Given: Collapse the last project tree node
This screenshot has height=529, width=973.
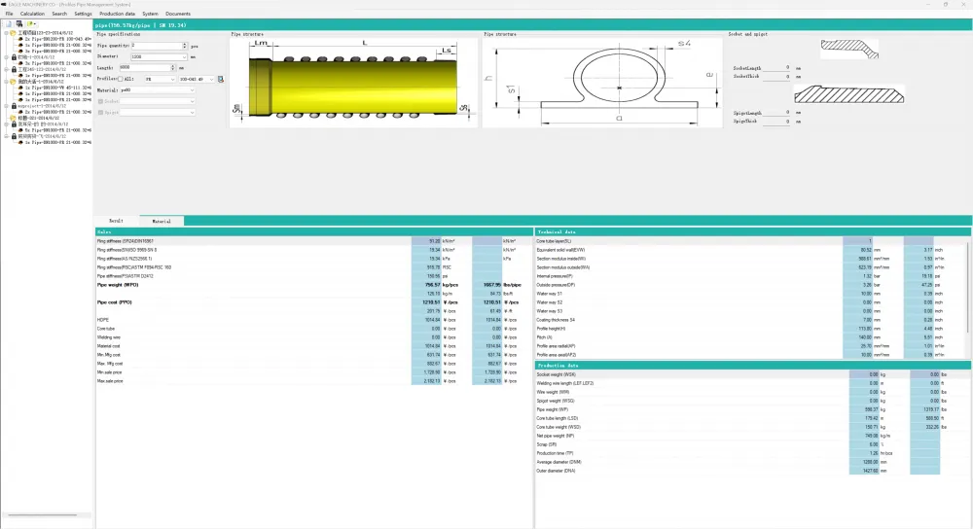Looking at the screenshot, I should [x=6, y=136].
